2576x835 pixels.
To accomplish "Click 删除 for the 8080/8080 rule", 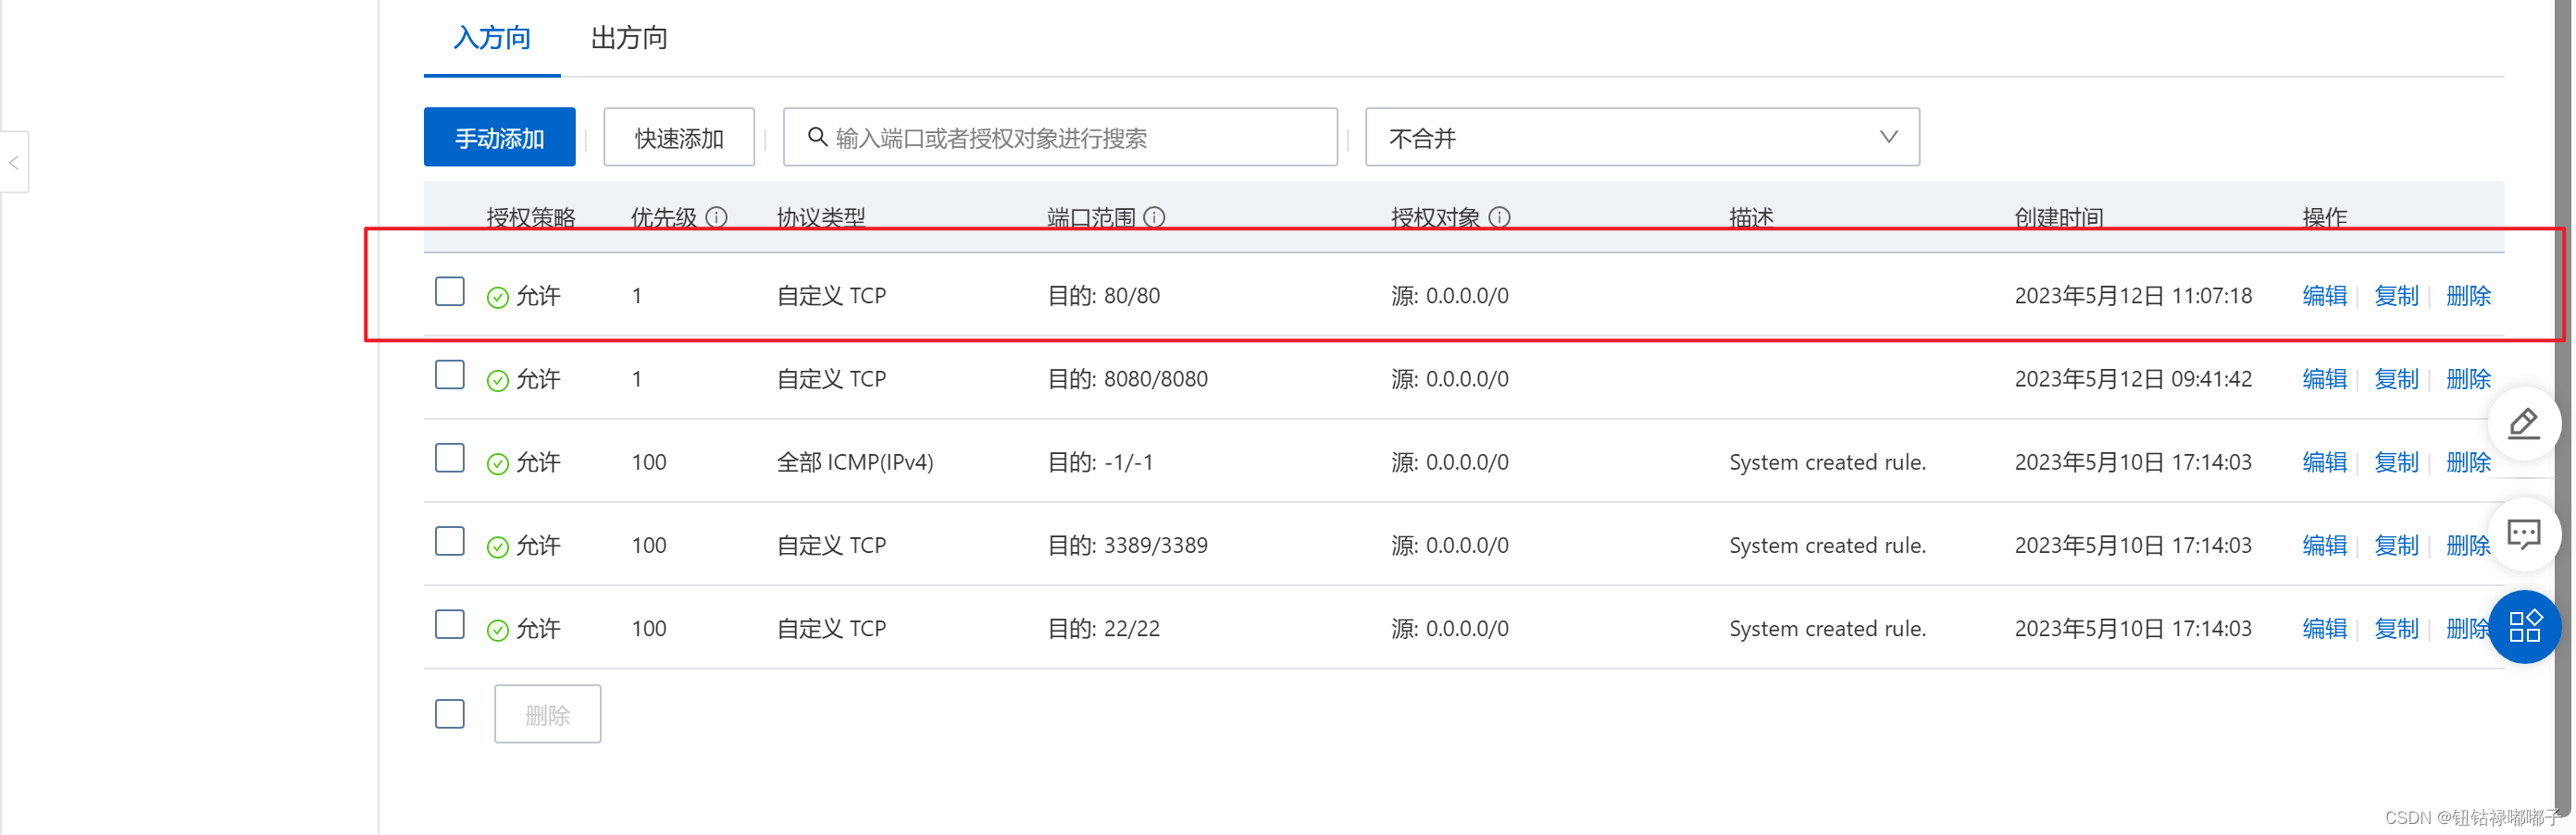I will pos(2468,378).
